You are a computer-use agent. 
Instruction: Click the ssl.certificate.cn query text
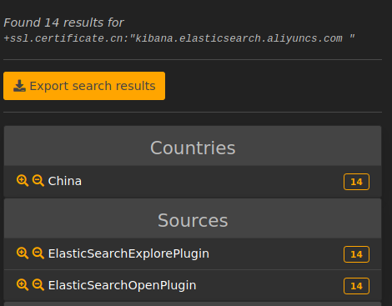point(179,38)
